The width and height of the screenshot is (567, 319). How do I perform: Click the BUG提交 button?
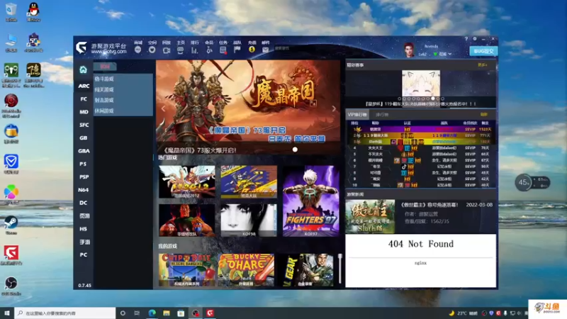[483, 51]
